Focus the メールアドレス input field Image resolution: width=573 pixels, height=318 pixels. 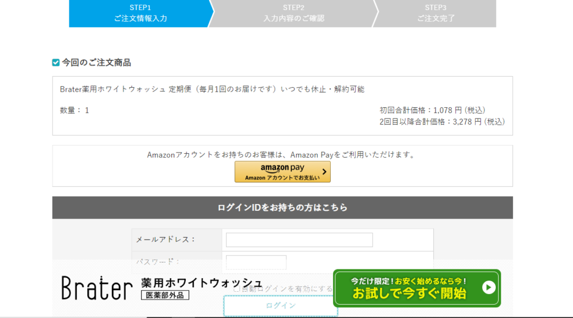coord(299,240)
